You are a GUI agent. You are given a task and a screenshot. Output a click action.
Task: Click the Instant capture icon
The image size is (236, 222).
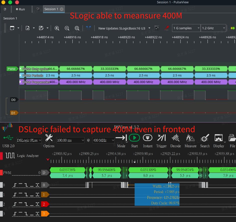148,138
